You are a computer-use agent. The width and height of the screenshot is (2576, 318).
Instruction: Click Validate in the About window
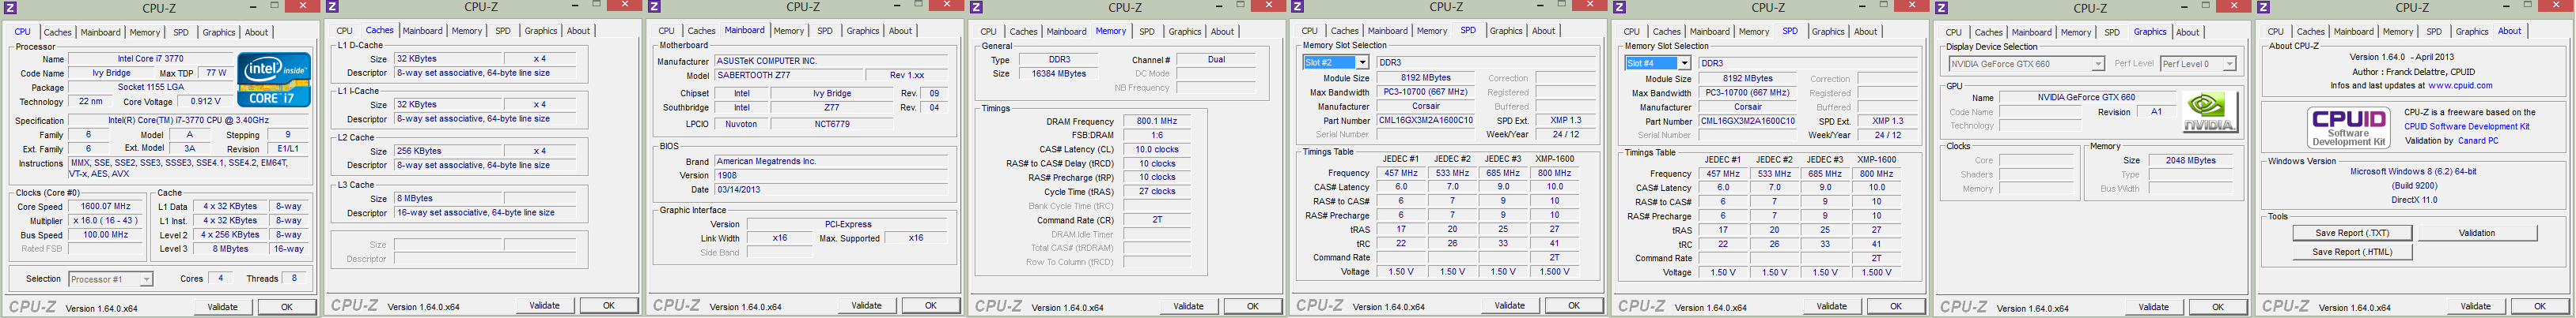coord(2476,306)
